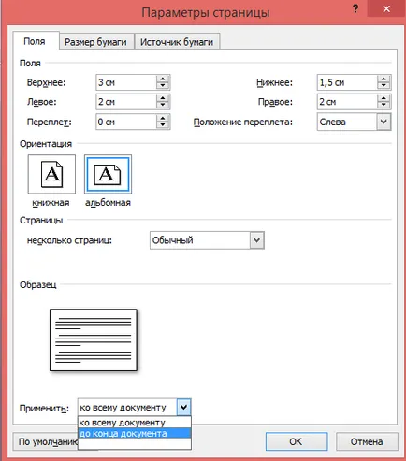Increase the Переплет gutter value spinner
406x461 pixels.
tap(163, 118)
